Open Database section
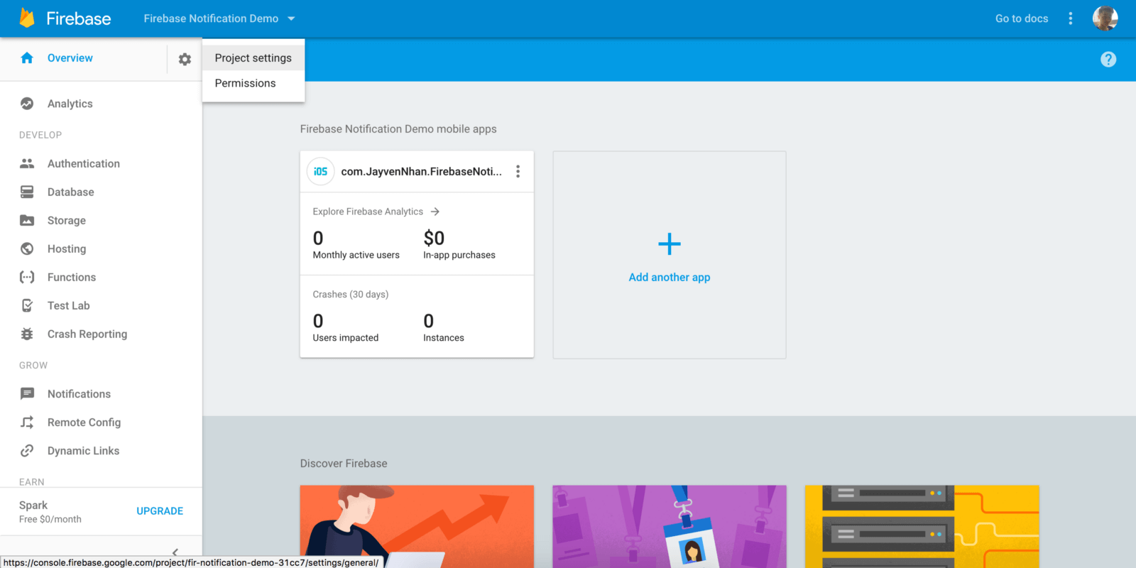The height and width of the screenshot is (568, 1136). point(71,192)
